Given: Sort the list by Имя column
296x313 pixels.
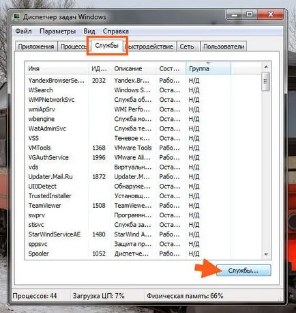Looking at the screenshot, I should (x=57, y=68).
